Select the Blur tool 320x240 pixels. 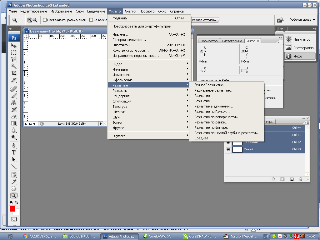tap(14, 130)
